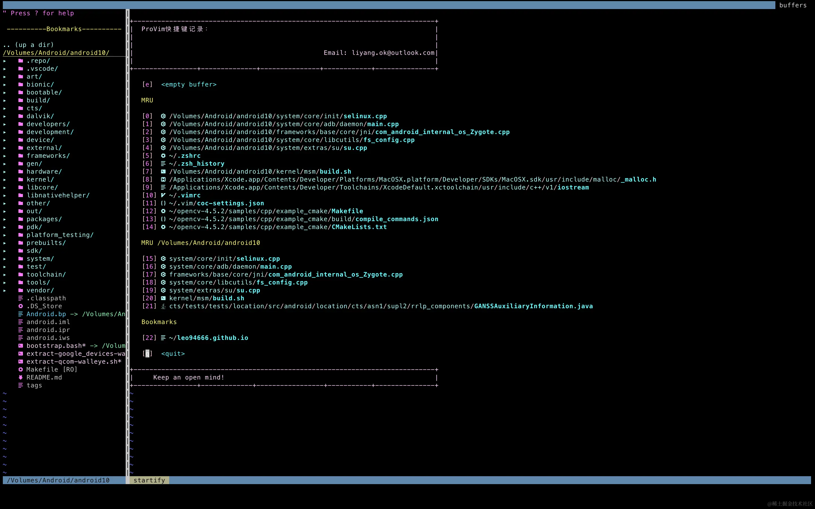Click the <quit> entry
Image resolution: width=815 pixels, height=509 pixels.
pos(173,354)
